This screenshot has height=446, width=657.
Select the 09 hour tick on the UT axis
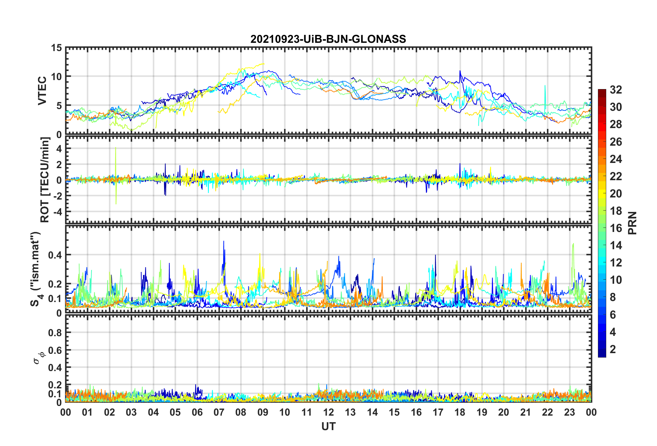tap(263, 412)
